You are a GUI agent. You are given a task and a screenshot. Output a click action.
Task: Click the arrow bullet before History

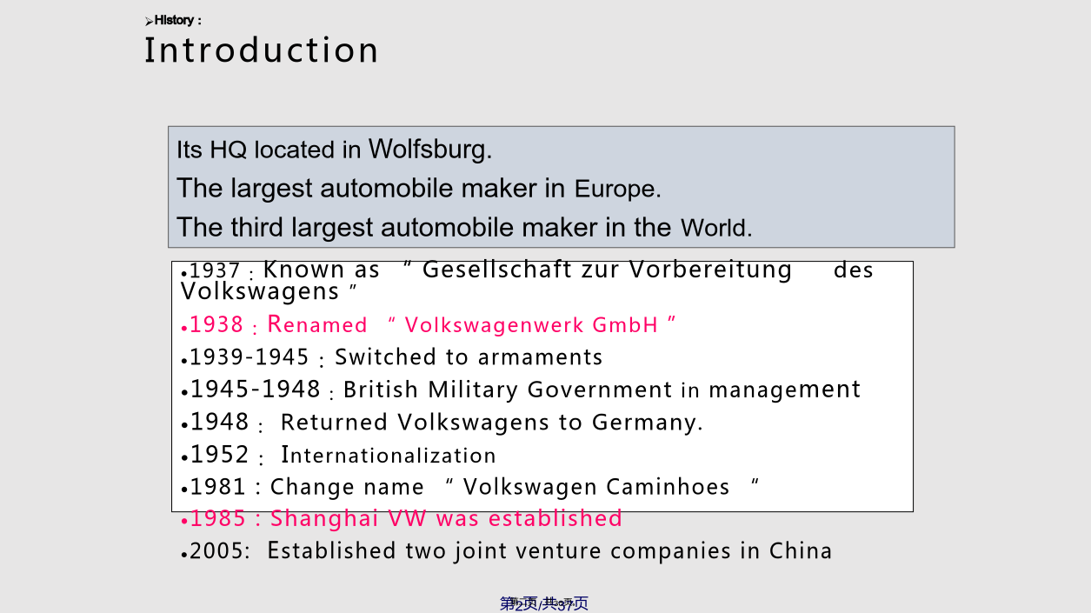click(x=149, y=22)
